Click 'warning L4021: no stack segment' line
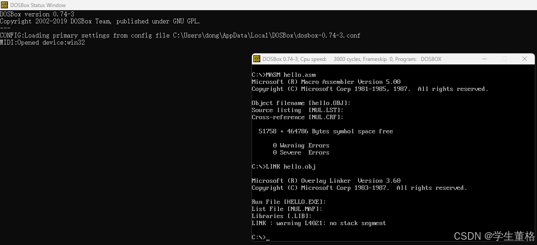Screen dimensions: 537x245 click(319, 223)
